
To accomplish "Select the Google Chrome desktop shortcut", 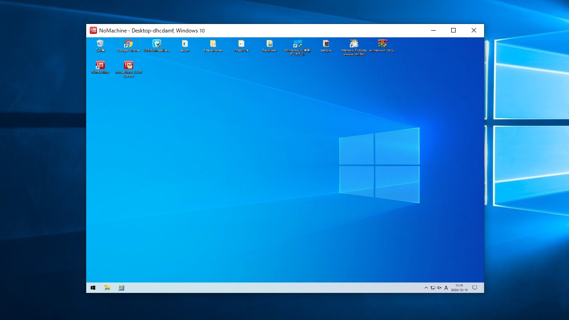I will [128, 46].
